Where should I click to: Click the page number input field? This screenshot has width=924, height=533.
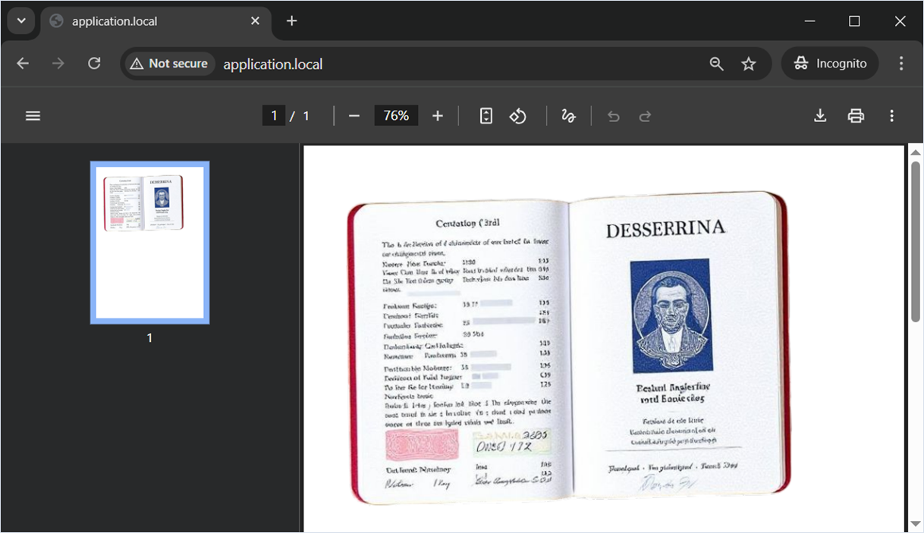pos(273,116)
